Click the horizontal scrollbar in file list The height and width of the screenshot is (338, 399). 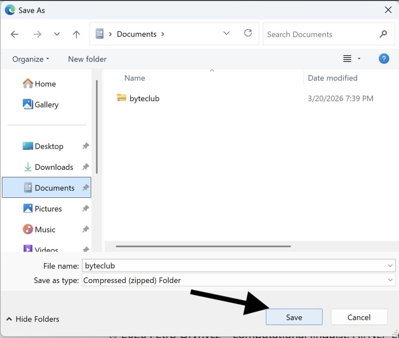click(203, 246)
